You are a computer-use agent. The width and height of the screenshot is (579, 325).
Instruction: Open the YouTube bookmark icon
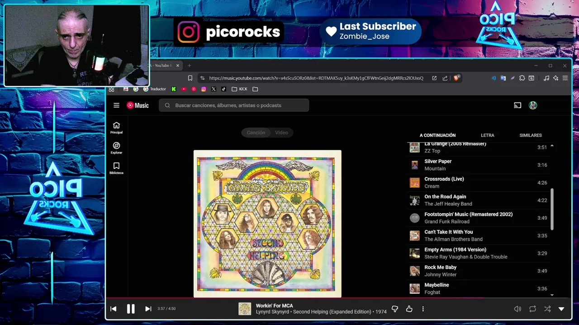coord(184,89)
